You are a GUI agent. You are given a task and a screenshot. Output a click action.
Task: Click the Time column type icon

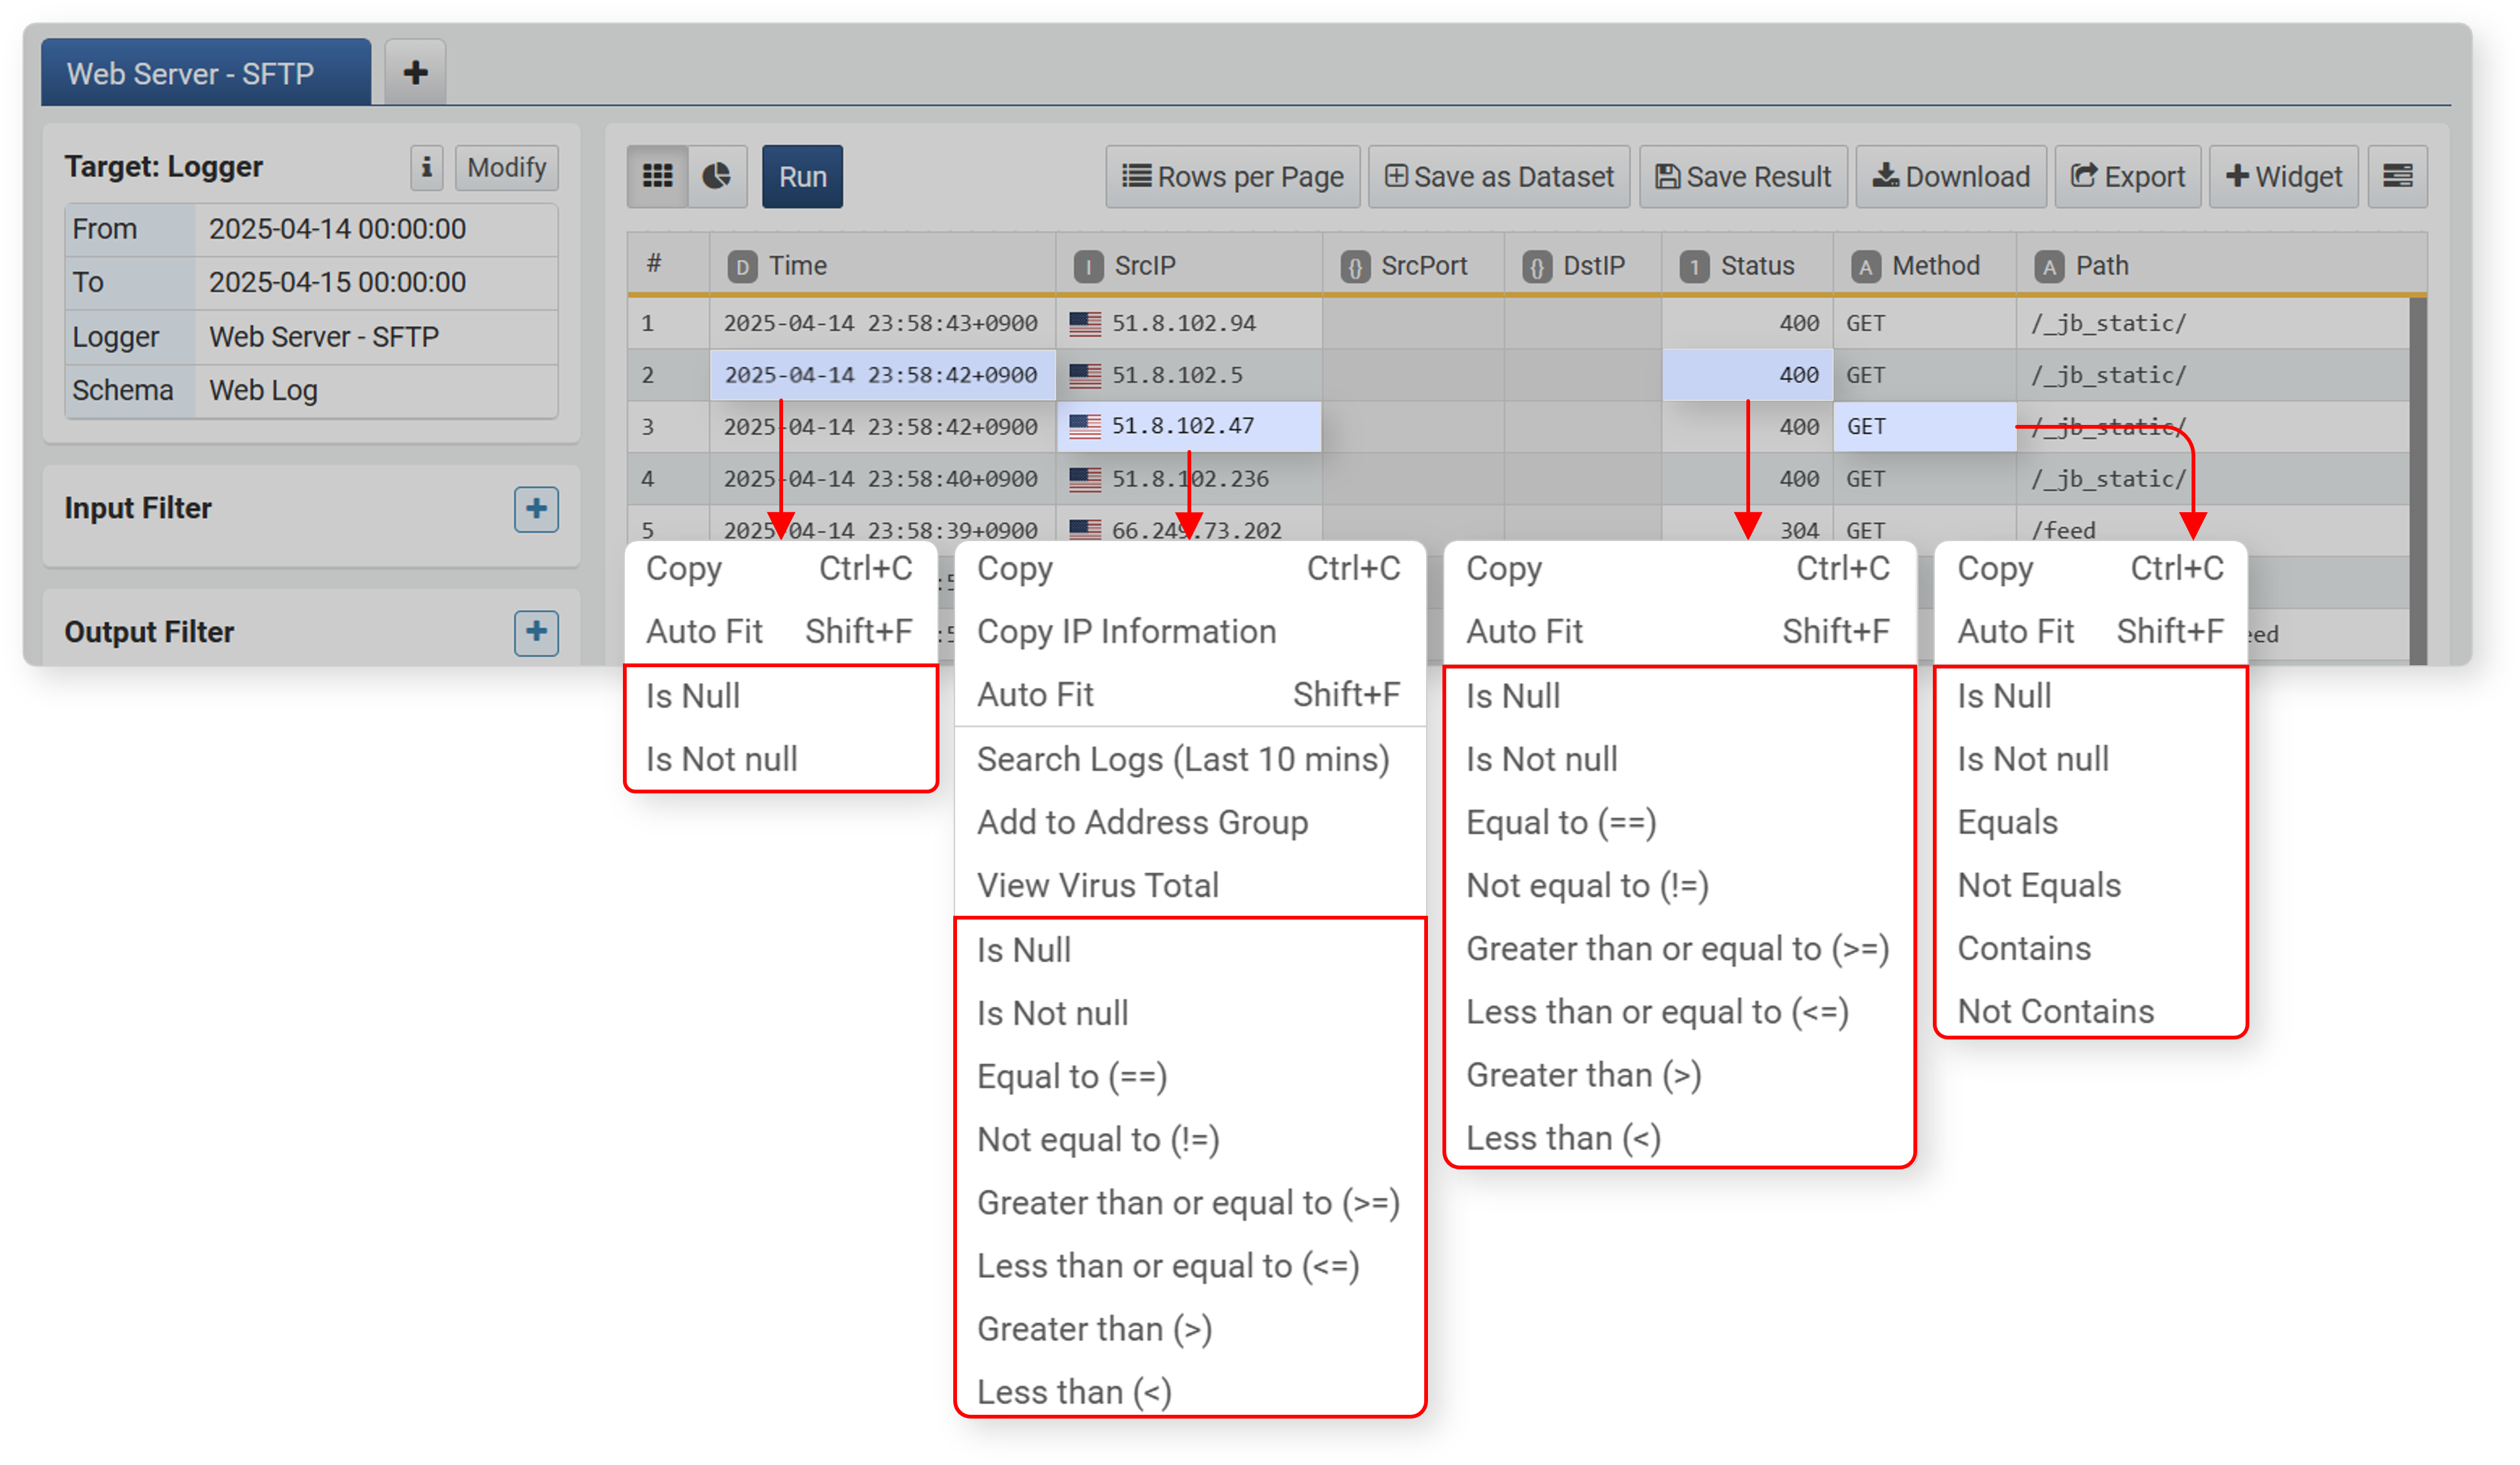point(742,267)
